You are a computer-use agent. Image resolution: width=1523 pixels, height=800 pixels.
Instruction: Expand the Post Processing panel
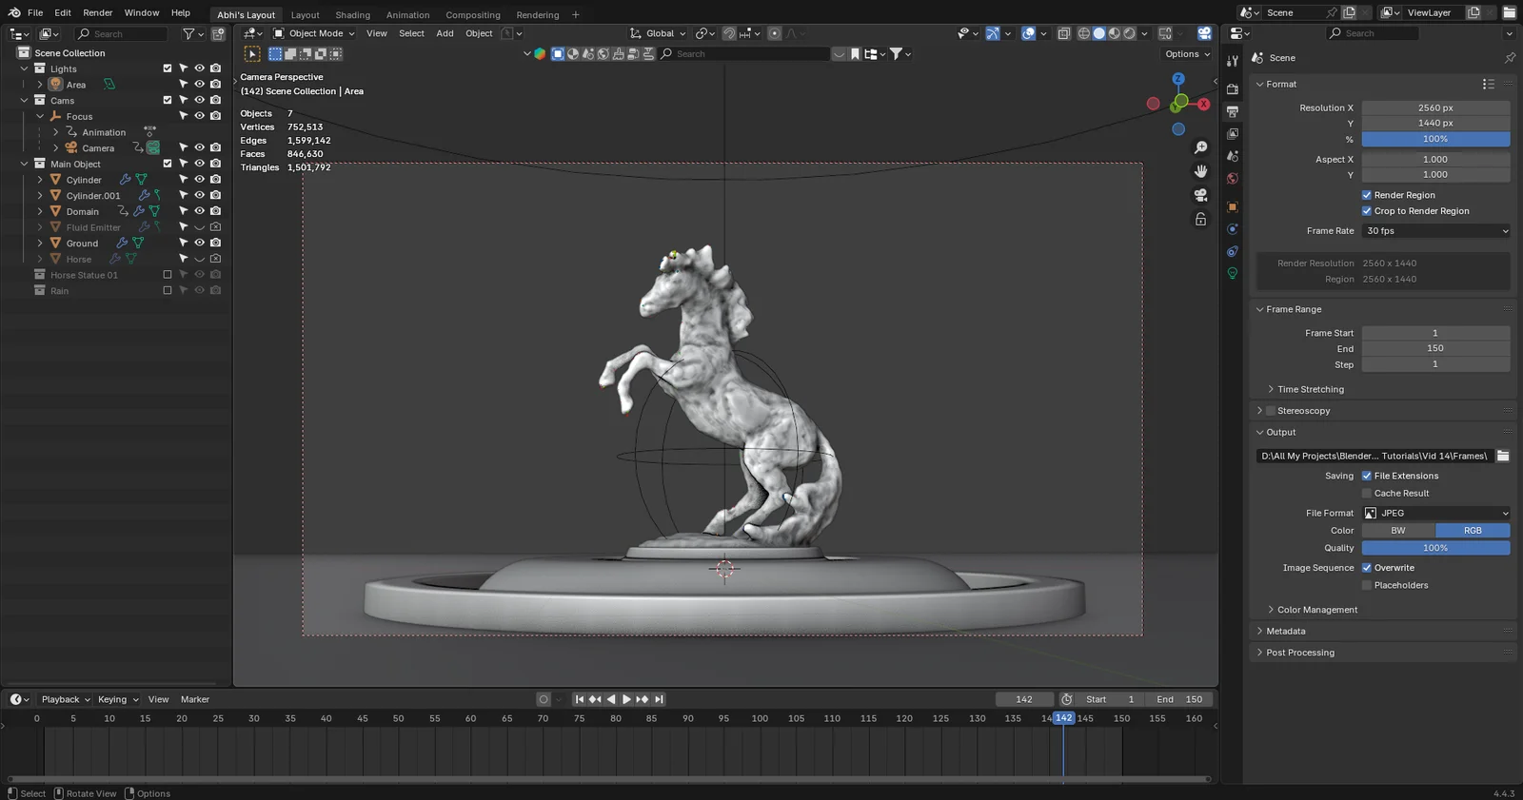click(x=1299, y=653)
